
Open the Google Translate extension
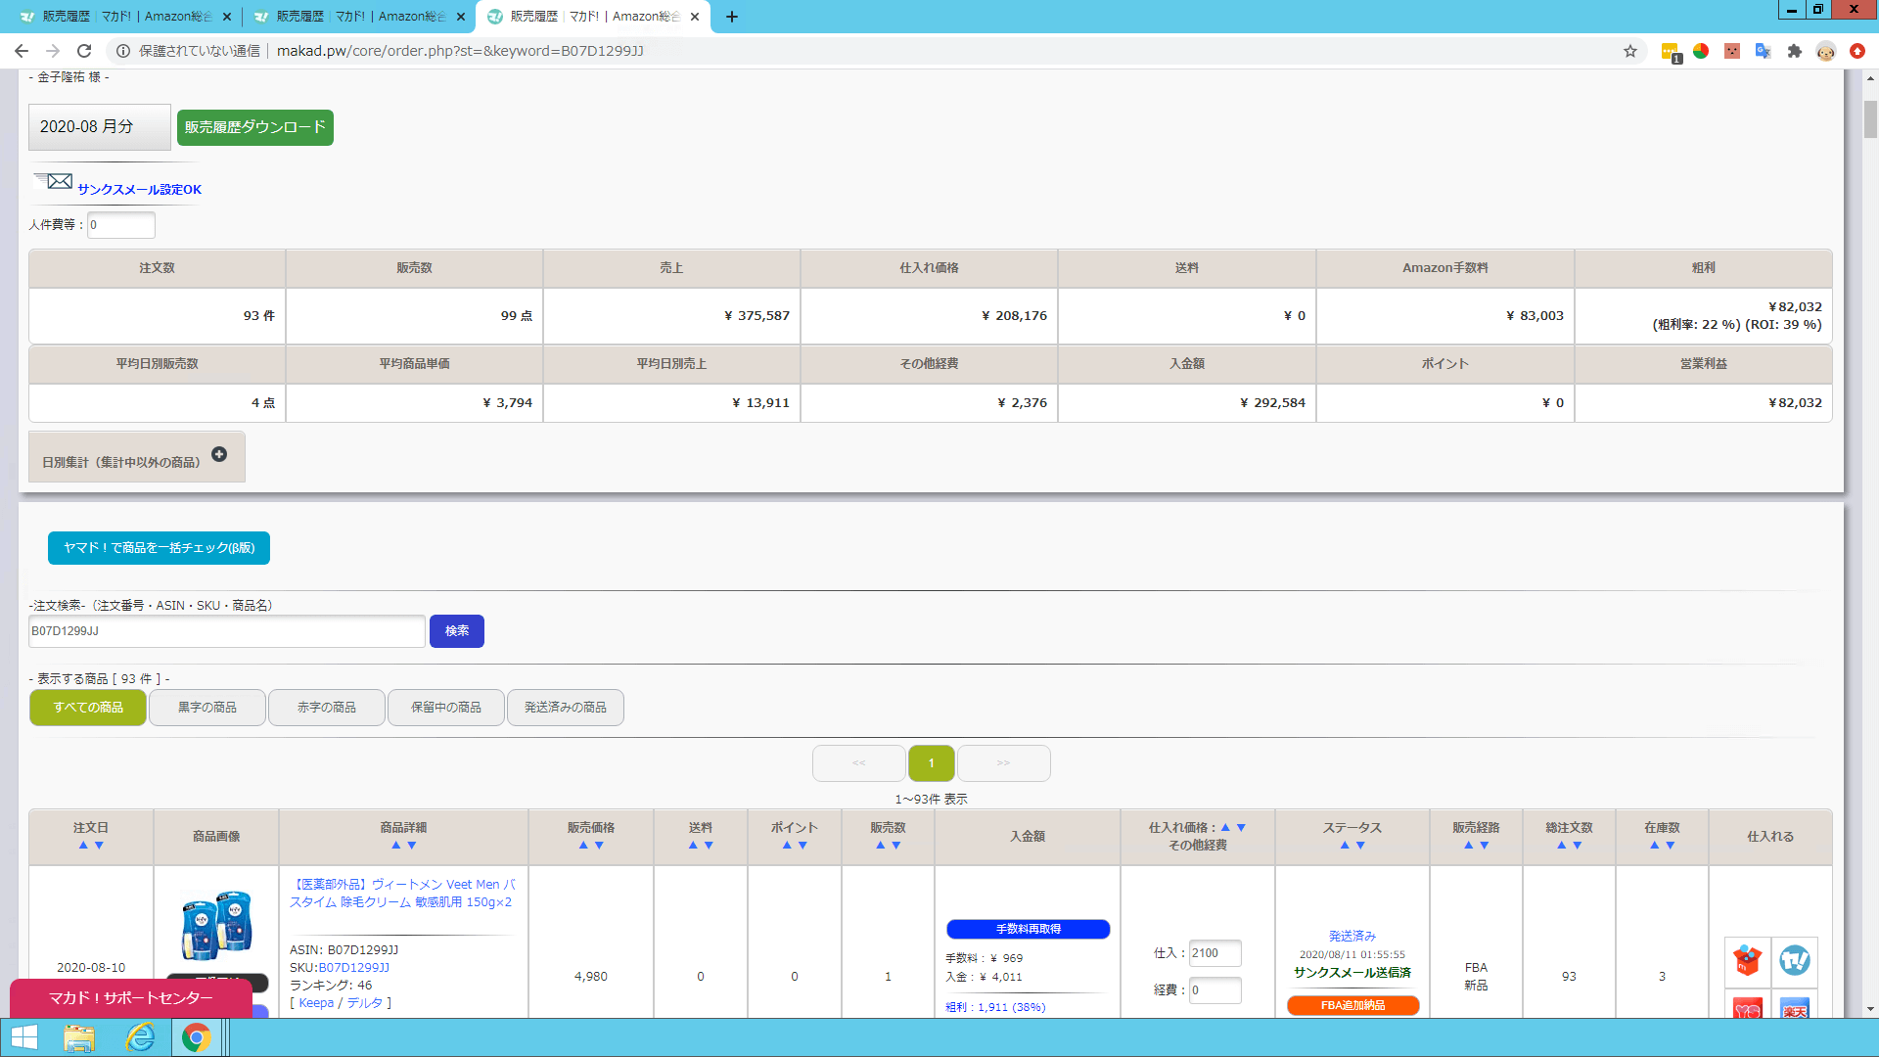coord(1764,51)
